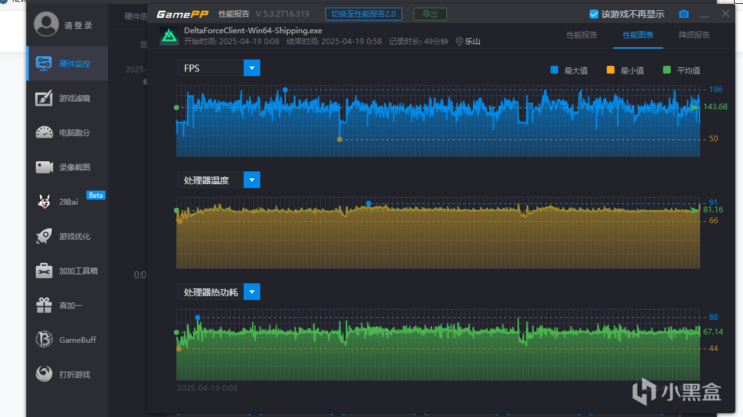Switch to the 性能报告 tab
Image resolution: width=743 pixels, height=417 pixels.
581,35
